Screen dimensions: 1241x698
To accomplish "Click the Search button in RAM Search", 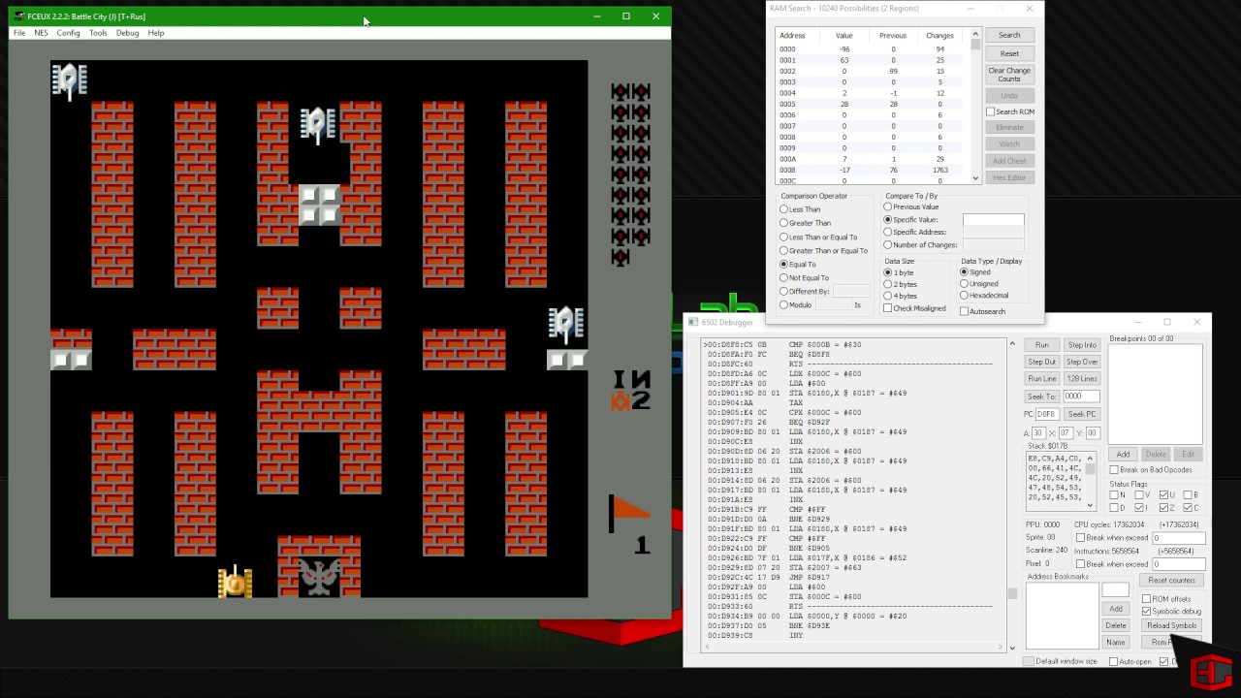I will click(x=1009, y=35).
